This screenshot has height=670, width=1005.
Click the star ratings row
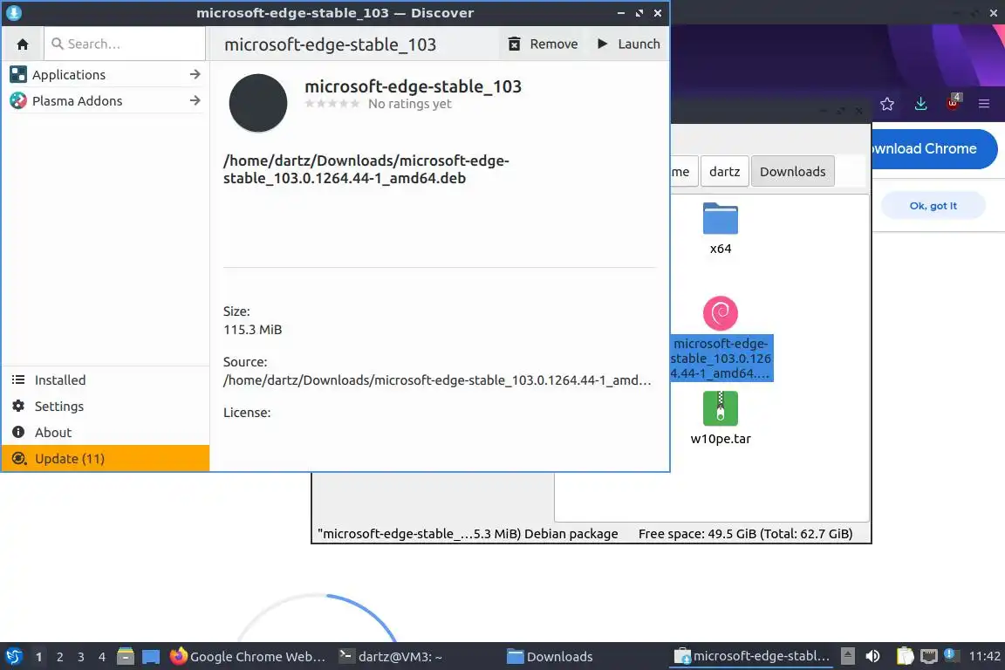[332, 104]
